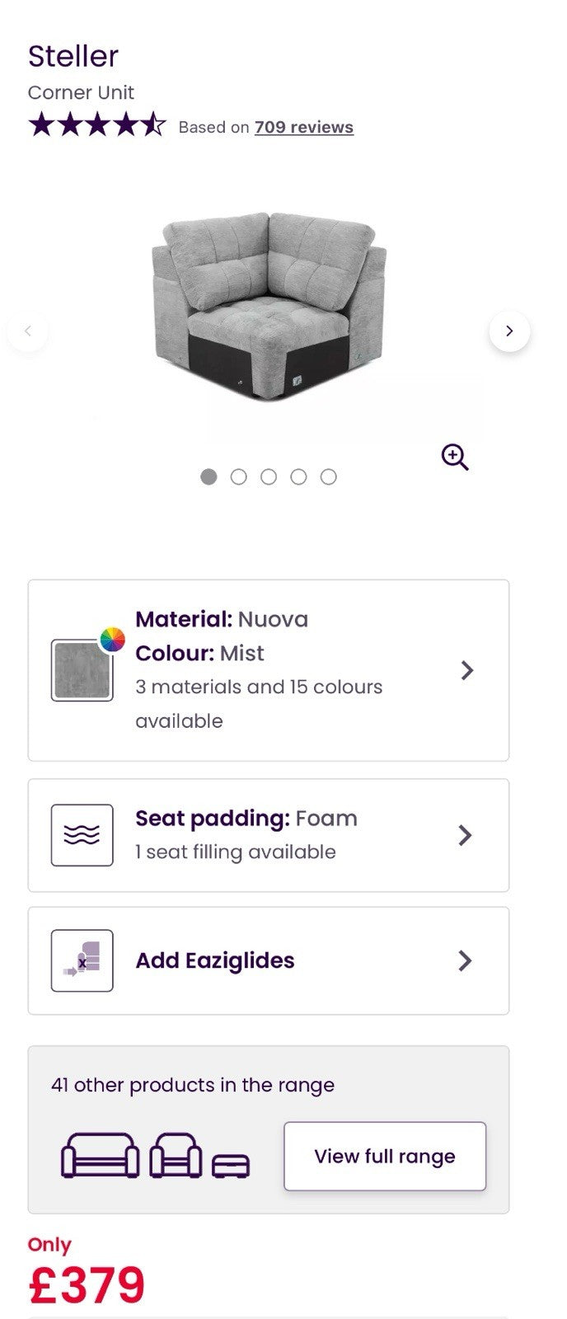This screenshot has width=567, height=1319.
Task: Select the fifth image carousel dot
Action: [328, 476]
